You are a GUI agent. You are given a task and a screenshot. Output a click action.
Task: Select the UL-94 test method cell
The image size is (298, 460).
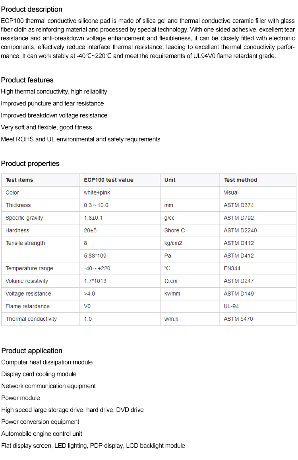pos(231,306)
